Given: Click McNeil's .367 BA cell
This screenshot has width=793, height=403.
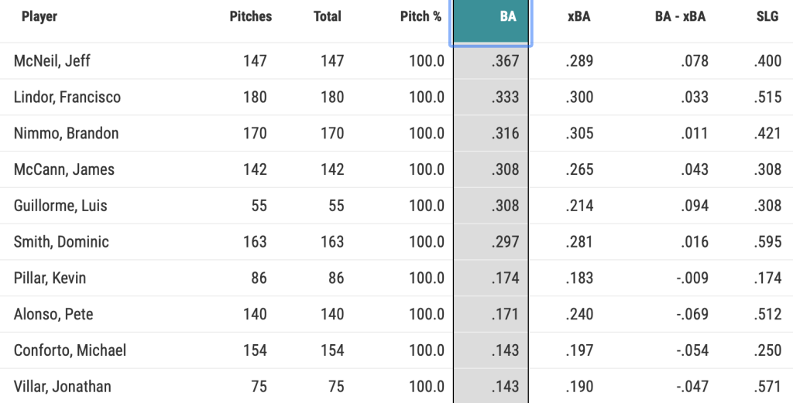Looking at the screenshot, I should [x=505, y=60].
